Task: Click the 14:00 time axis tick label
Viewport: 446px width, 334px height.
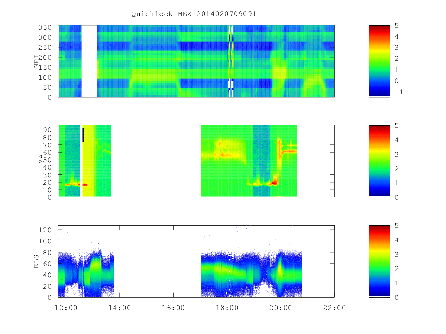Action: (120, 308)
